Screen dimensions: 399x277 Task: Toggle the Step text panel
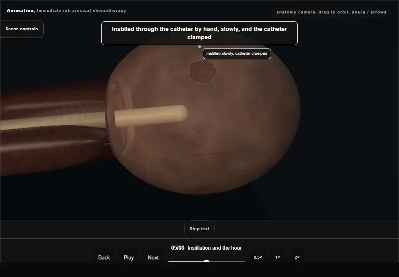199,229
